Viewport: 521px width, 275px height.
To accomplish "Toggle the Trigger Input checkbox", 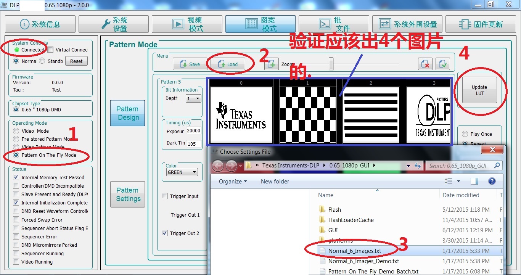I will [x=165, y=196].
